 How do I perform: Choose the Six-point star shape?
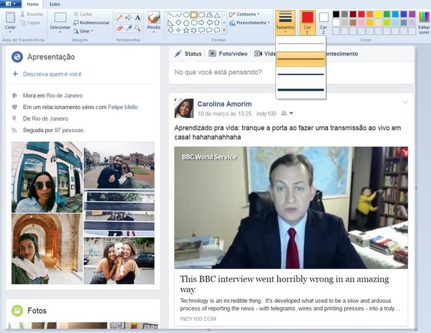click(194, 30)
